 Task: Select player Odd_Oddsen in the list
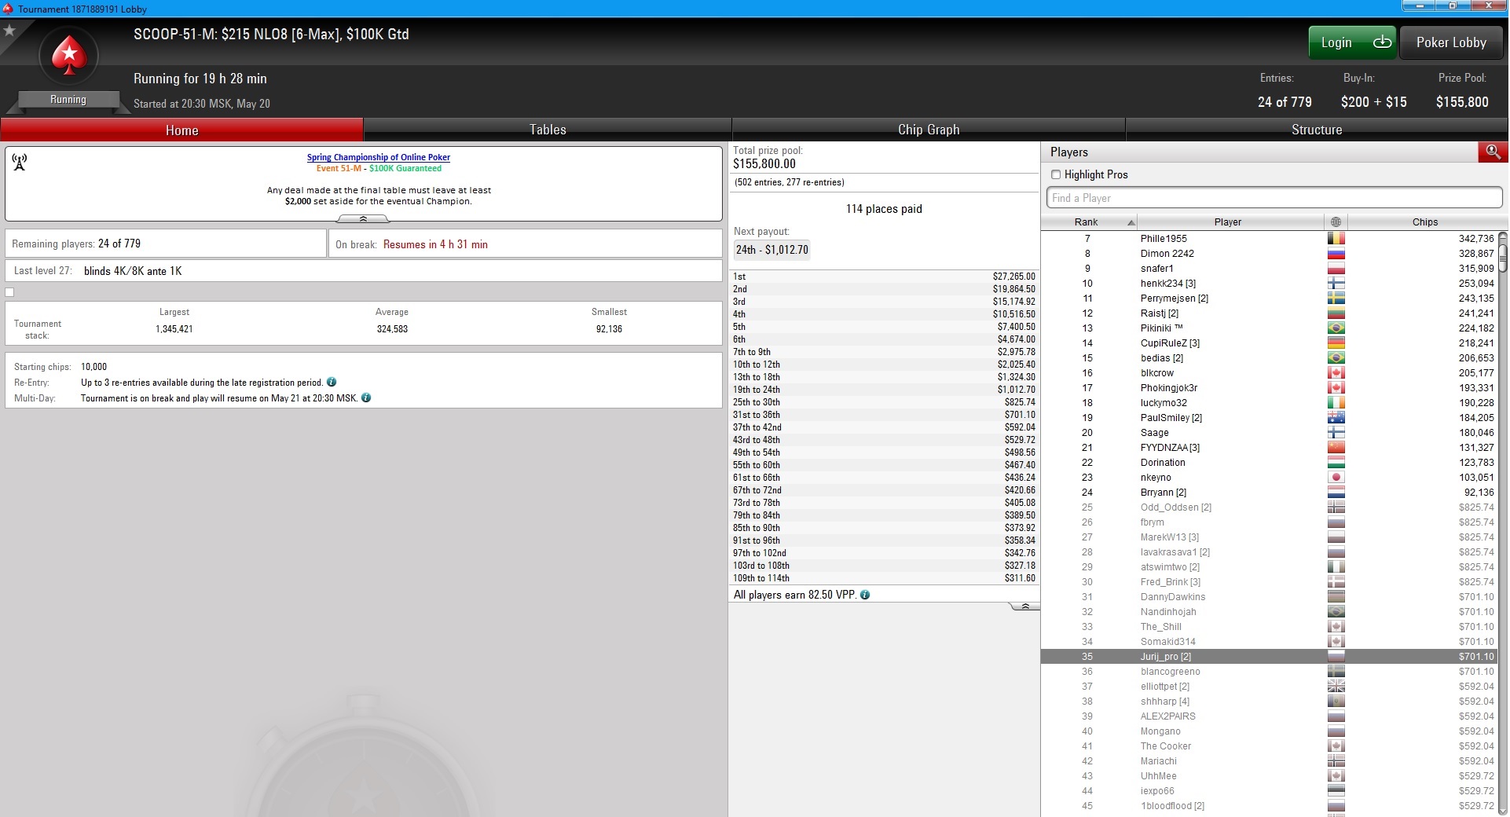[1269, 507]
